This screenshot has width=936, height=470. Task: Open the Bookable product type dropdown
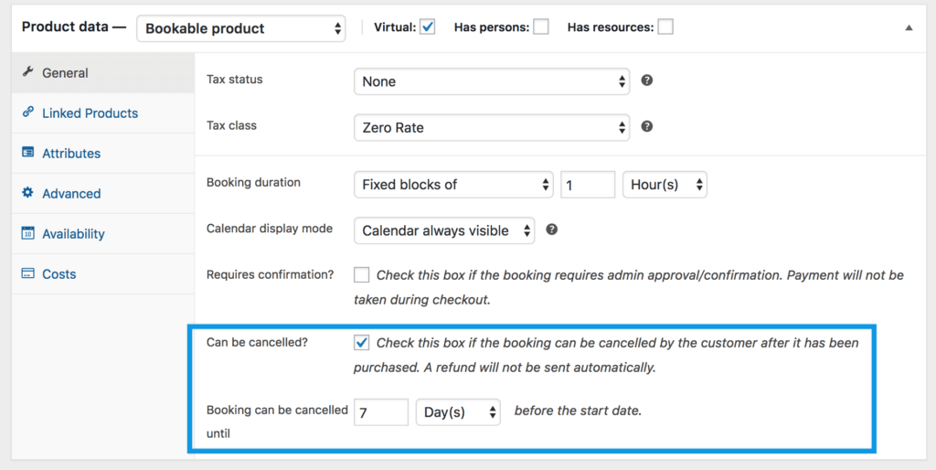[x=240, y=28]
